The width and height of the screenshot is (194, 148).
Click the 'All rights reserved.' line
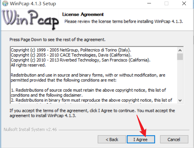click(28, 65)
